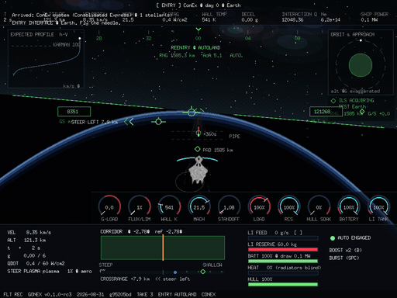Image resolution: width=397 pixels, height=298 pixels.
Task: Click the EXPECTED PROFILE h-V chart
Action: [46, 59]
